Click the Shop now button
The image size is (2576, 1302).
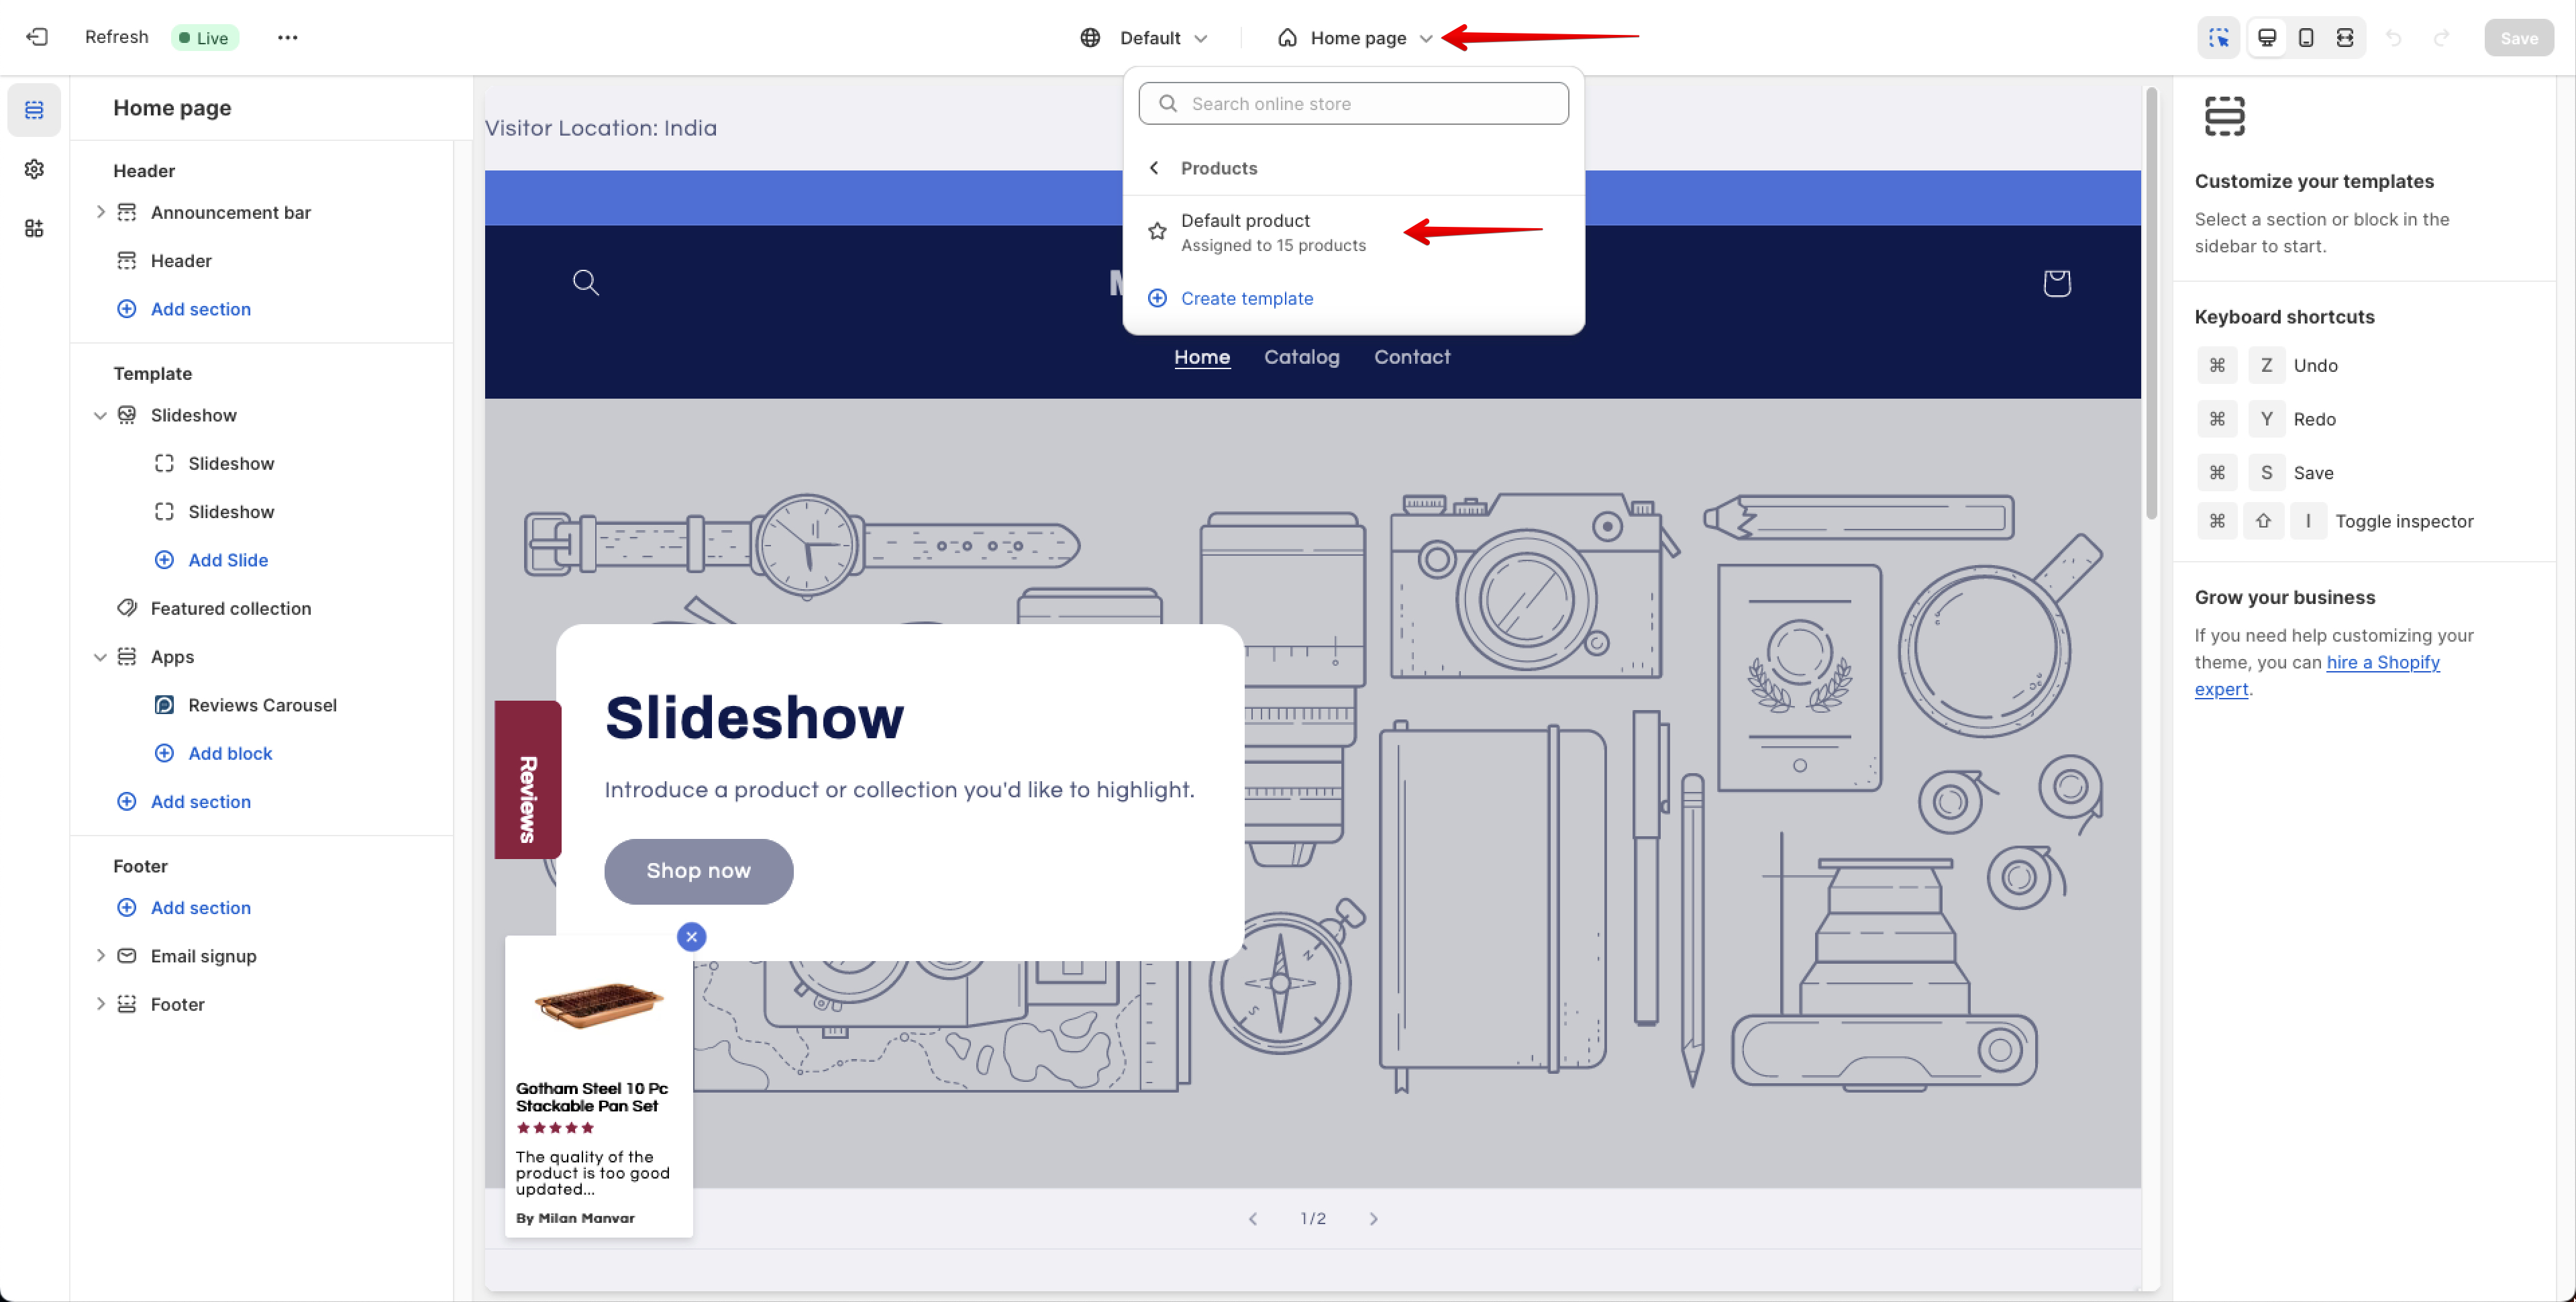pyautogui.click(x=698, y=871)
